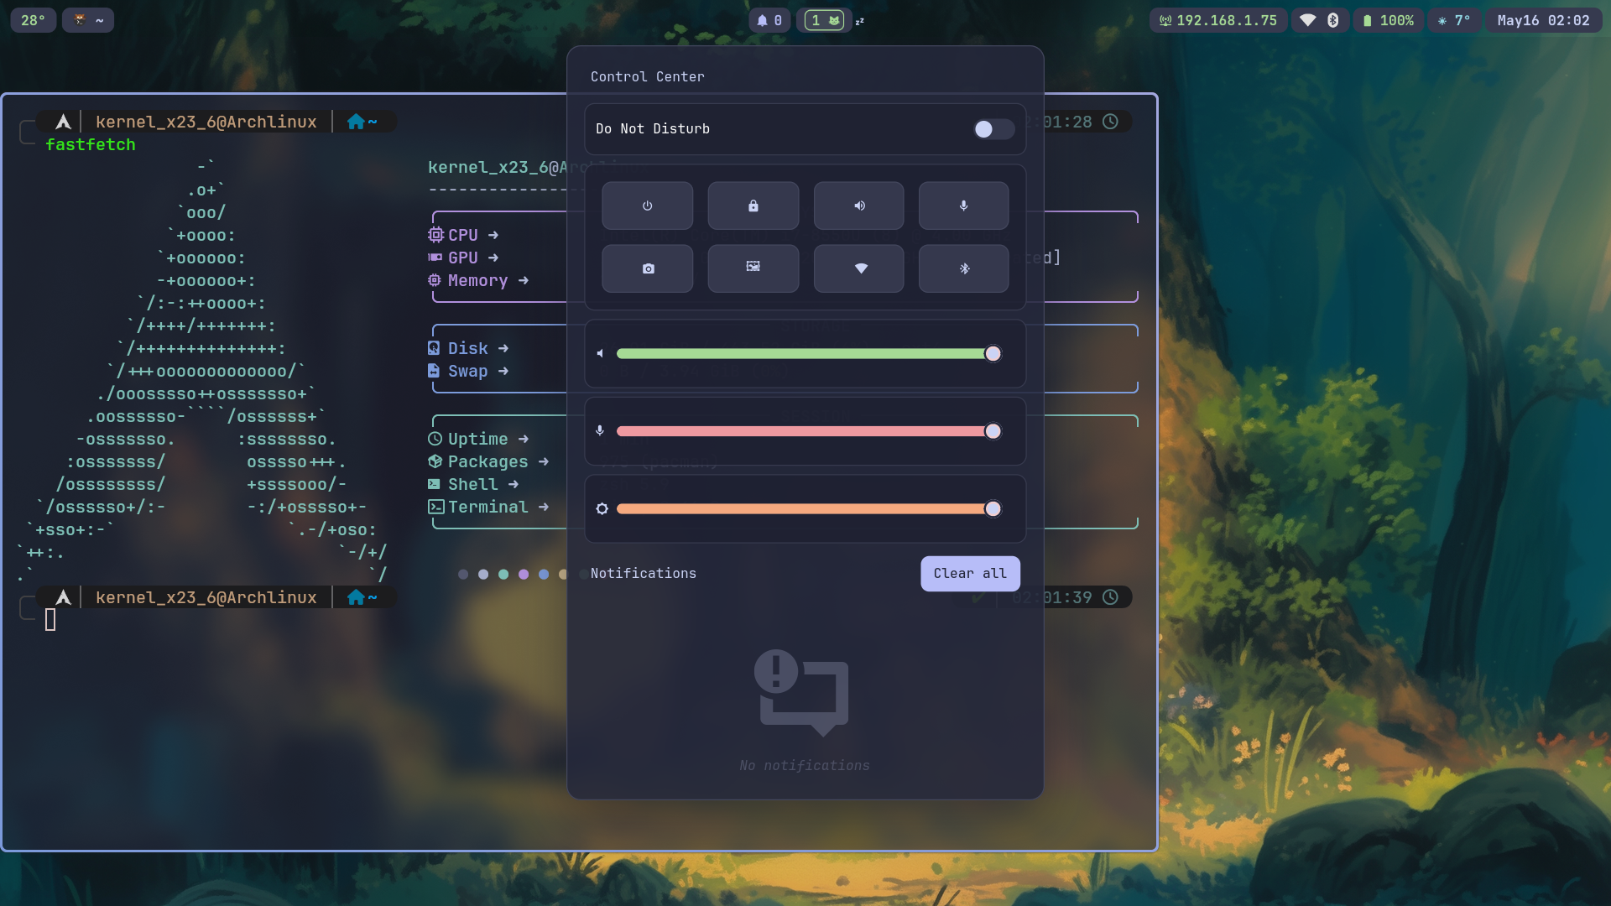The width and height of the screenshot is (1611, 906).
Task: Click the blue color dot in the terminal palette
Action: click(x=544, y=575)
